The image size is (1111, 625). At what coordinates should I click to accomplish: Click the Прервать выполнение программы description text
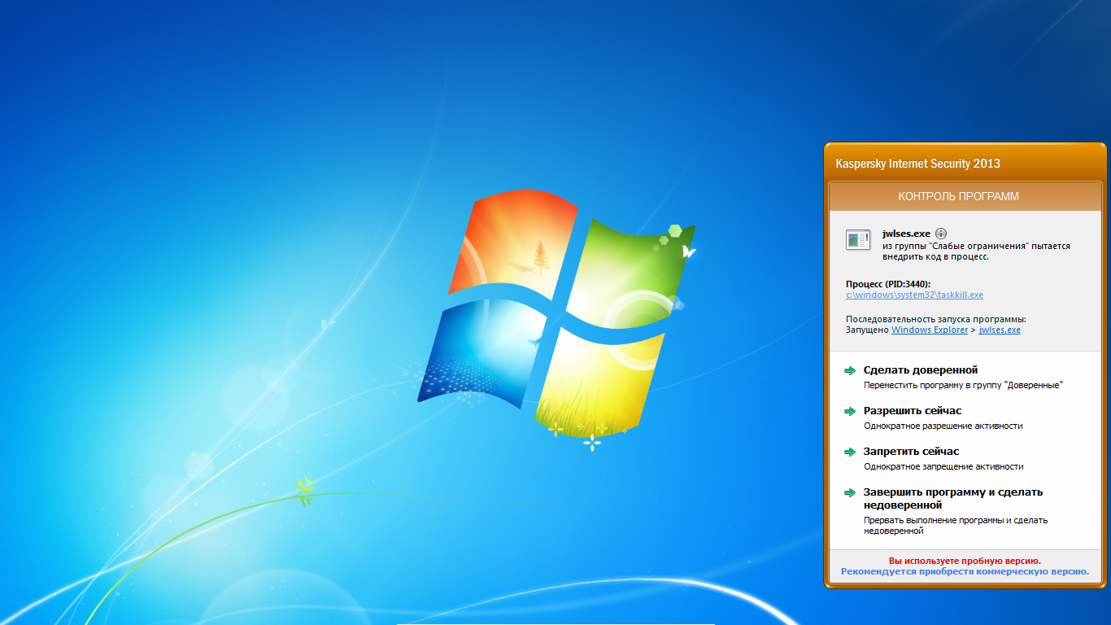[x=955, y=525]
